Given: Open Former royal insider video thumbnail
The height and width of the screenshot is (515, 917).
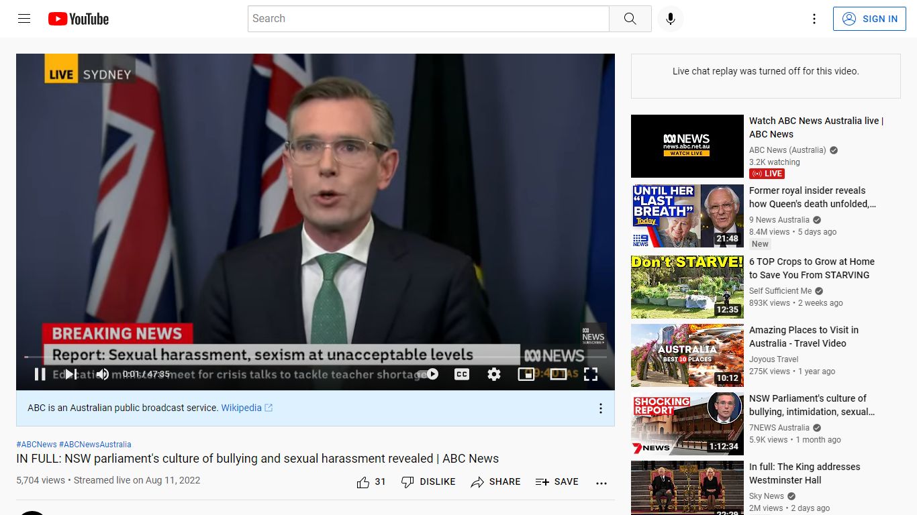Looking at the screenshot, I should click(x=687, y=216).
